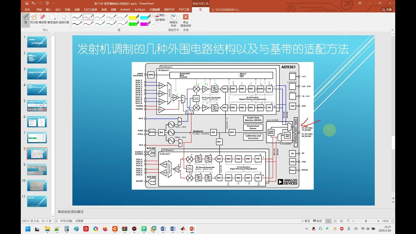Open the 粗细 pen thickness dropdown
This screenshot has width=416, height=234.
click(161, 20)
